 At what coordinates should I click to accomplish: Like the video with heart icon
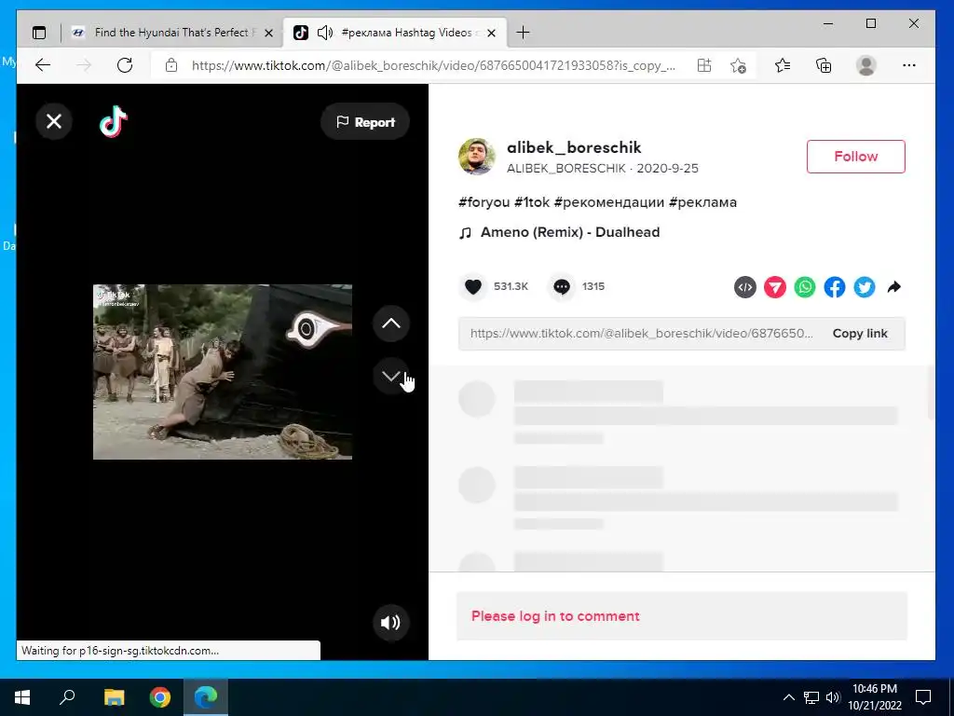pyautogui.click(x=472, y=286)
